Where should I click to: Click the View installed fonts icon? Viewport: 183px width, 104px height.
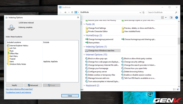point(123,31)
